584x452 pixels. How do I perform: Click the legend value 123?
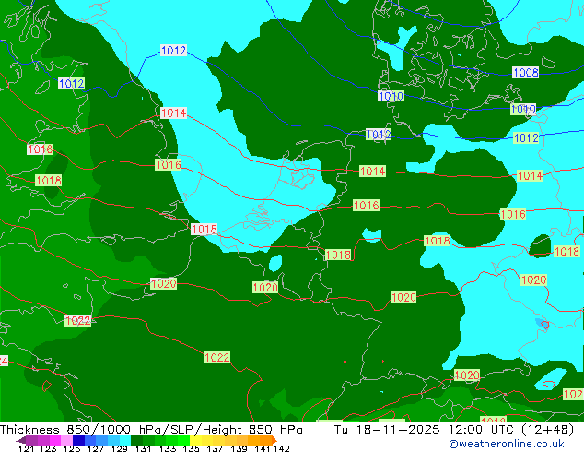click(x=48, y=448)
